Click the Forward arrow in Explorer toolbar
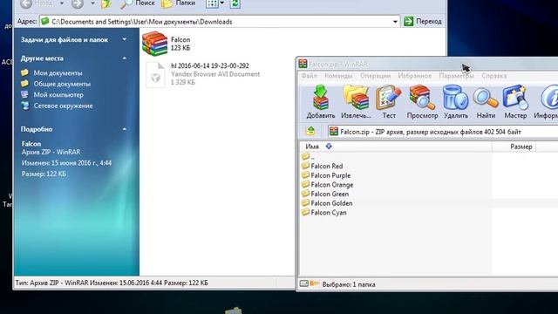This screenshot has width=558, height=314. pos(78,3)
